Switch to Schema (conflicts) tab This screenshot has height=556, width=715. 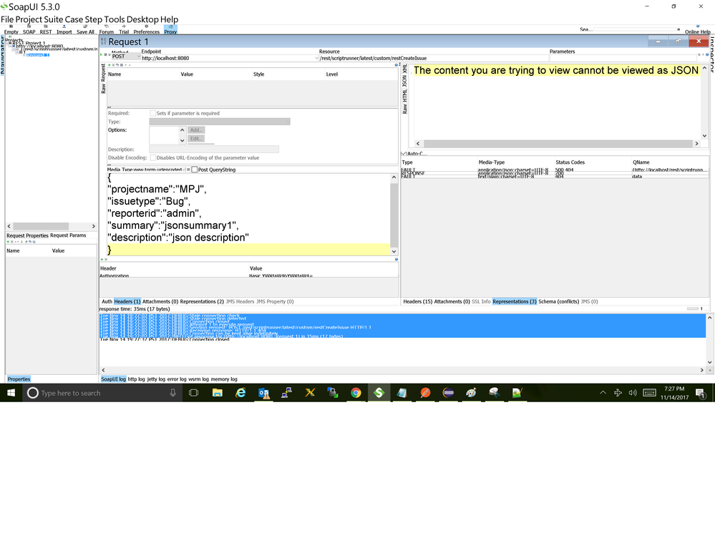point(558,302)
